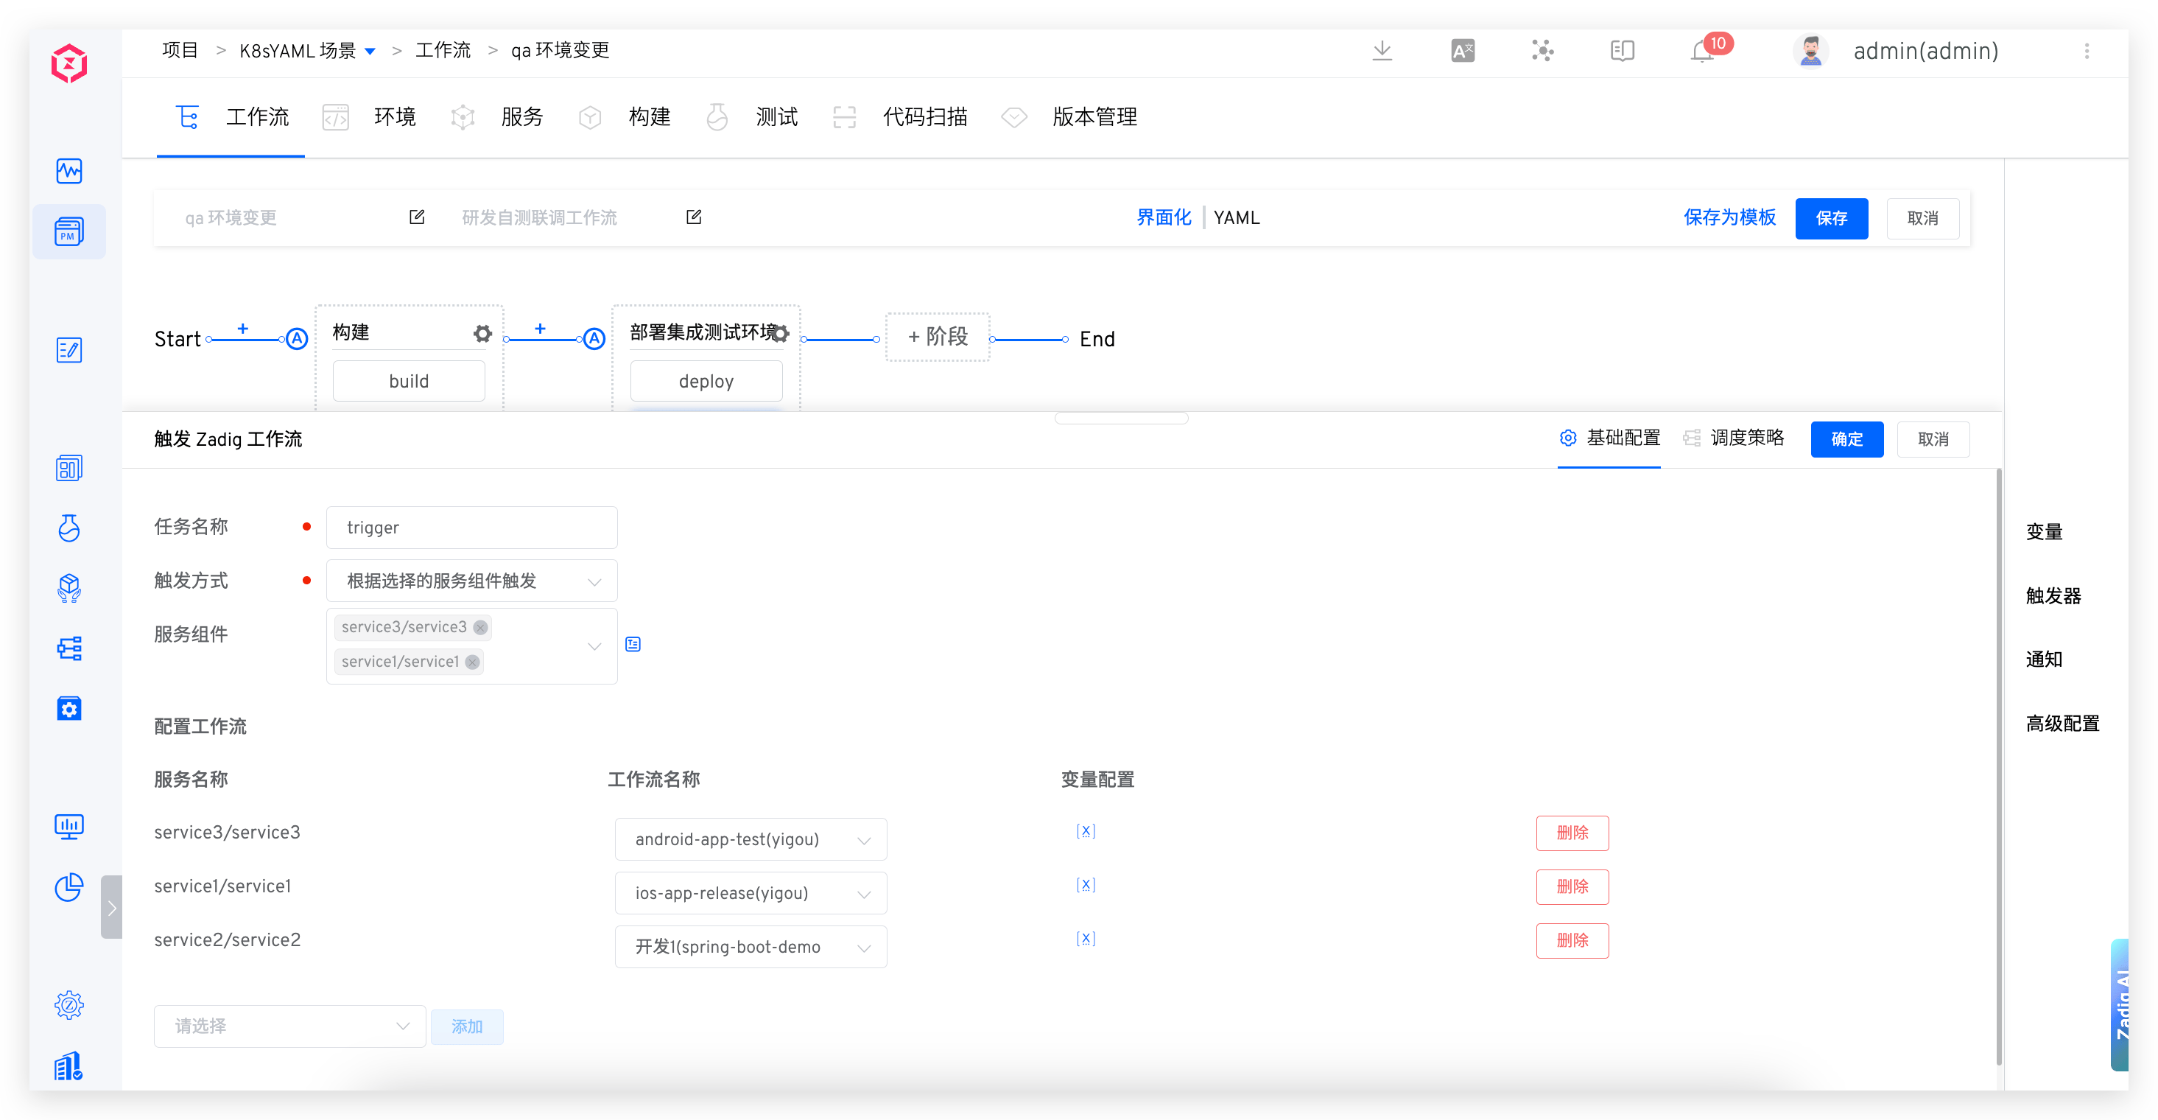The height and width of the screenshot is (1120, 2158).
Task: Remove service3/service3 tag from 服务组件
Action: 479,626
